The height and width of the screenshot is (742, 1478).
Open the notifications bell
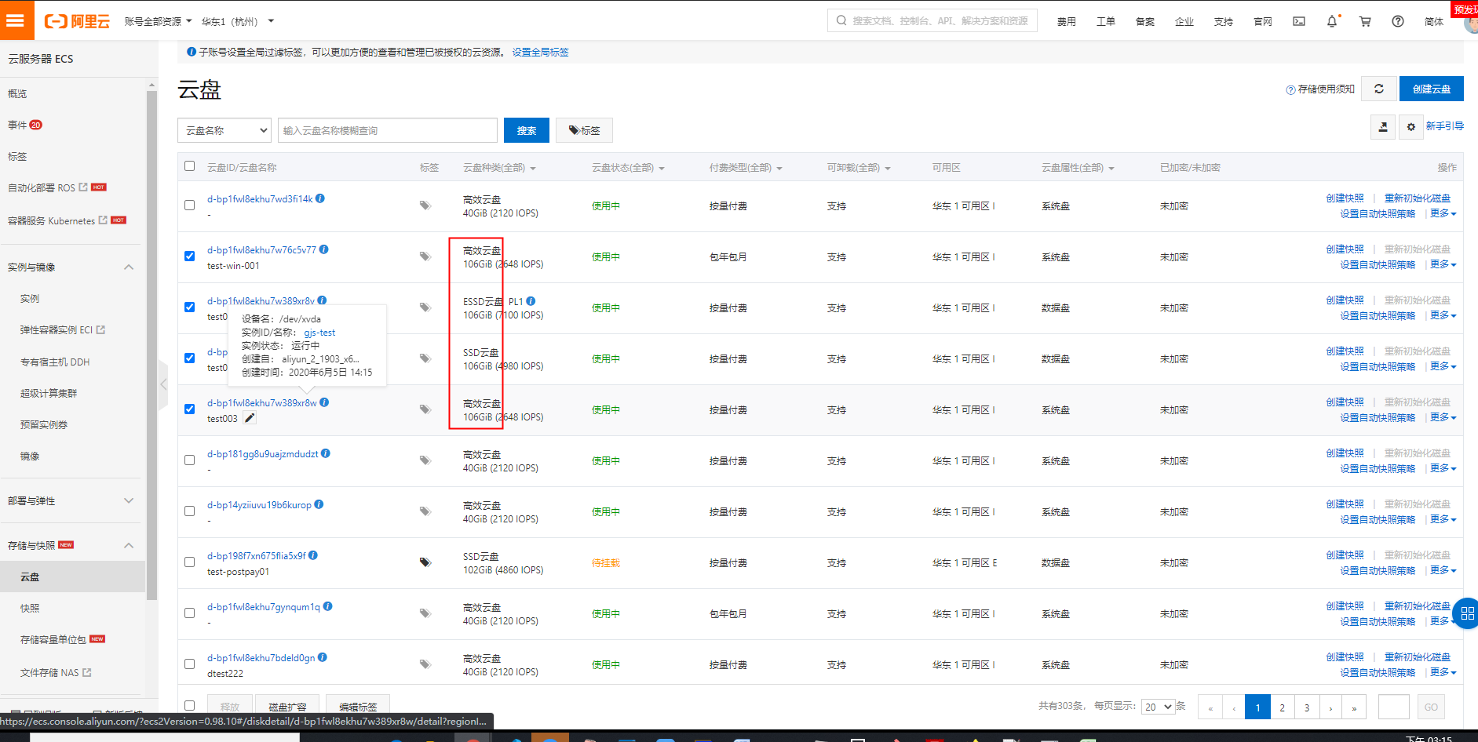pyautogui.click(x=1332, y=21)
